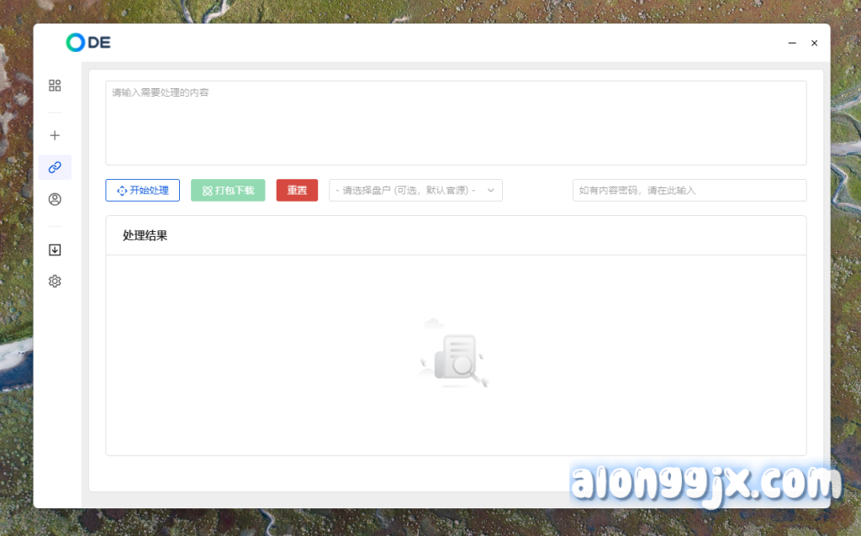Open the settings gear in the sidebar
861x536 pixels.
click(x=55, y=281)
